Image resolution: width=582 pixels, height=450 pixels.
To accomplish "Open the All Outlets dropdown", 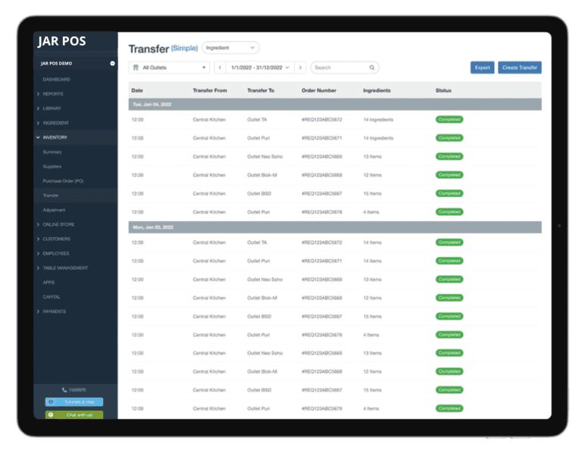I will click(x=169, y=67).
